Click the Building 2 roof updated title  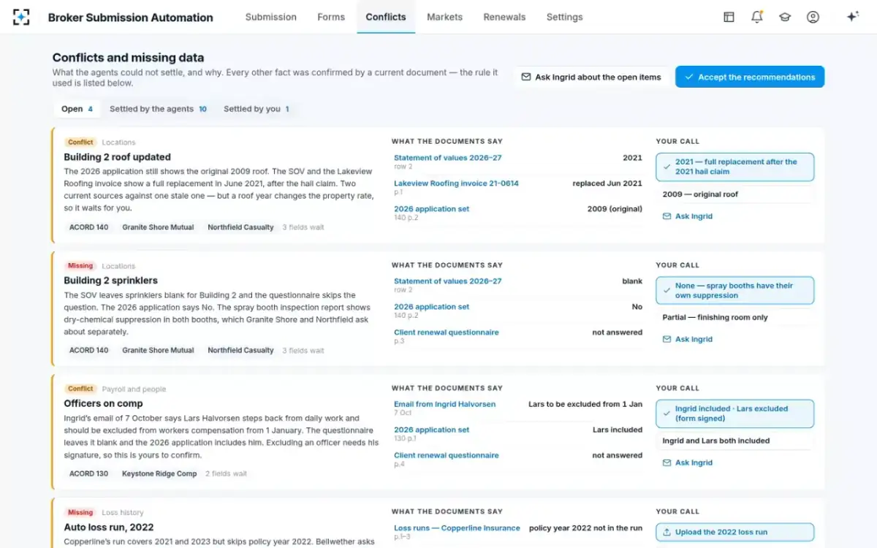117,157
